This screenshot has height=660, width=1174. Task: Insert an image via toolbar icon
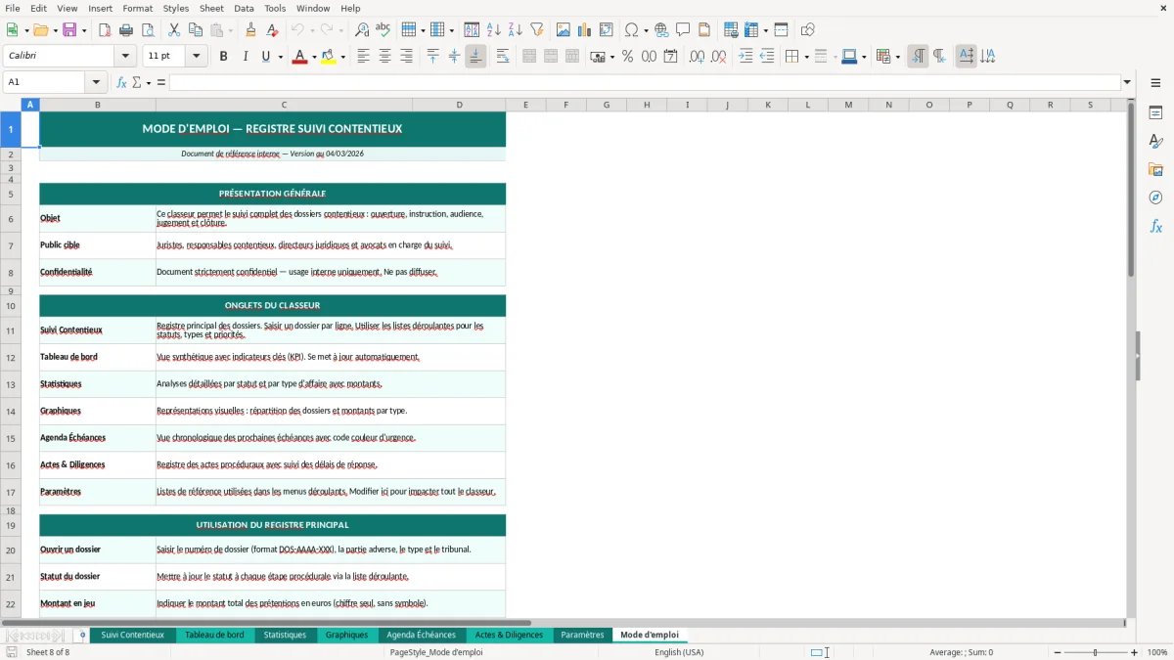[x=564, y=30]
